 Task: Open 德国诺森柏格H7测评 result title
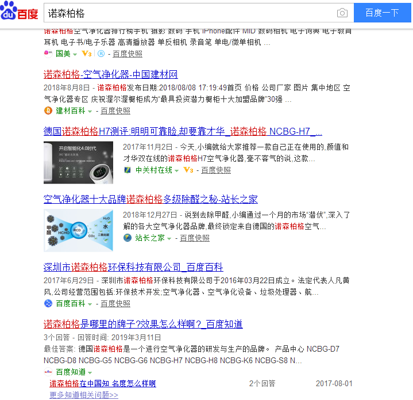click(183, 131)
